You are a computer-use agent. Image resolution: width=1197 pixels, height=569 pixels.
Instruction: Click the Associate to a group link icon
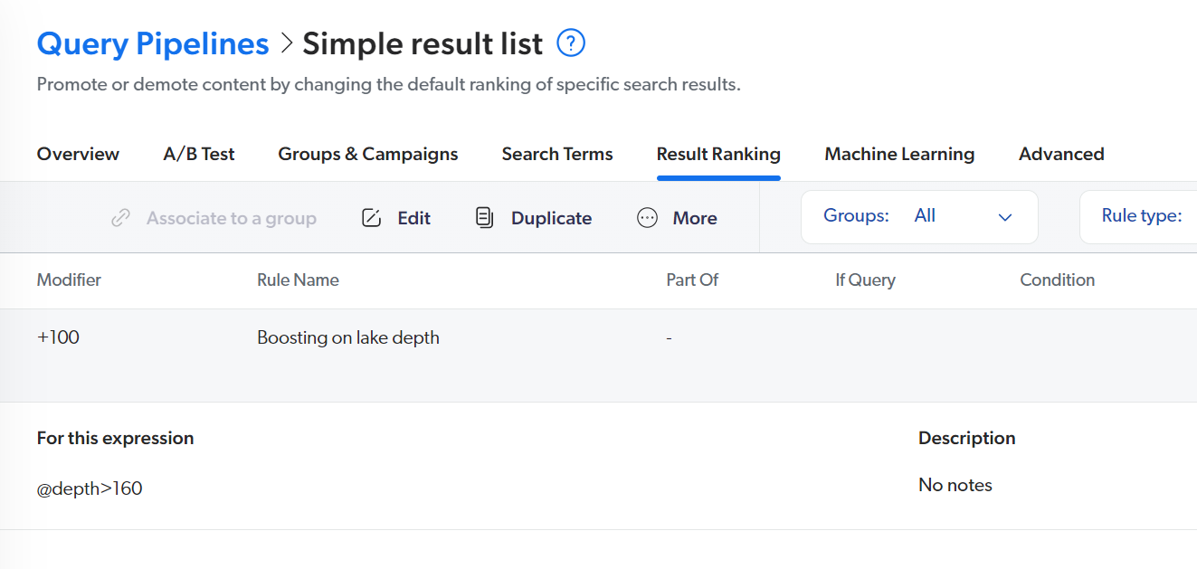[120, 218]
